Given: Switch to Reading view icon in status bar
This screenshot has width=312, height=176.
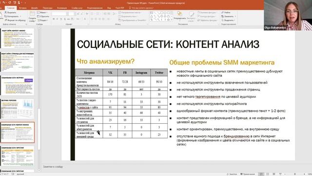Looking at the screenshot, I should pyautogui.click(x=274, y=174).
